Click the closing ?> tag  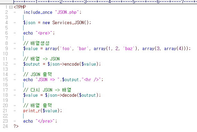(x=16, y=126)
